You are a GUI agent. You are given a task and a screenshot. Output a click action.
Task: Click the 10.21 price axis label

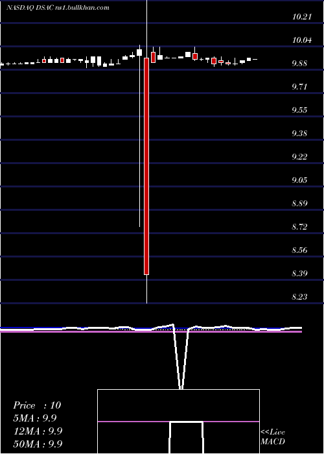(302, 17)
